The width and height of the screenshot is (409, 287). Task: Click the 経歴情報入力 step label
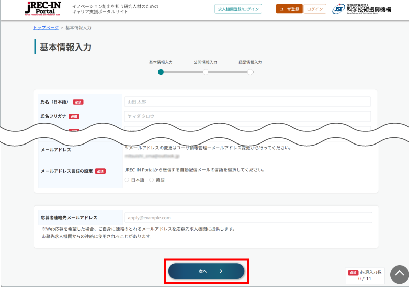point(250,62)
